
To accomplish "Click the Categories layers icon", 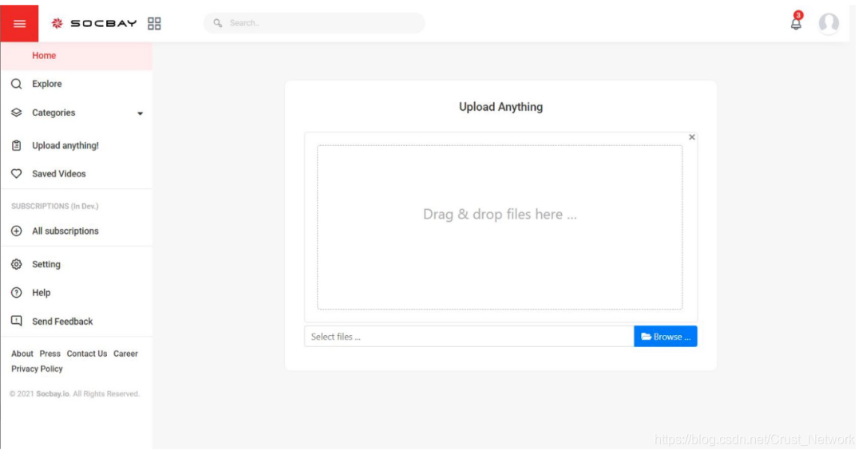I will tap(17, 113).
